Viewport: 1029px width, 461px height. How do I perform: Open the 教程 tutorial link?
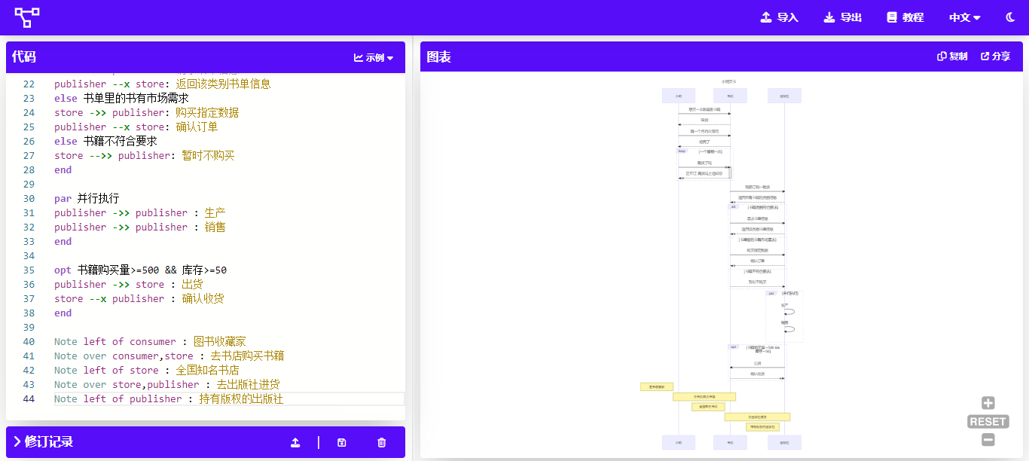pyautogui.click(x=905, y=17)
